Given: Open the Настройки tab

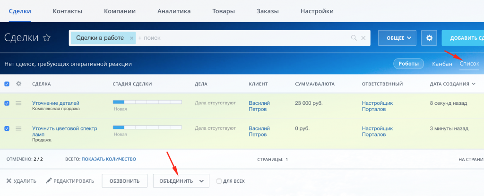Looking at the screenshot, I should [317, 11].
